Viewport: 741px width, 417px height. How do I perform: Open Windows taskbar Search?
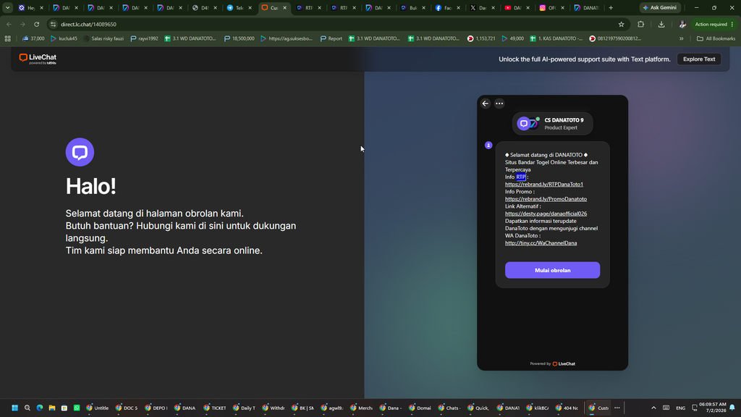(27, 408)
